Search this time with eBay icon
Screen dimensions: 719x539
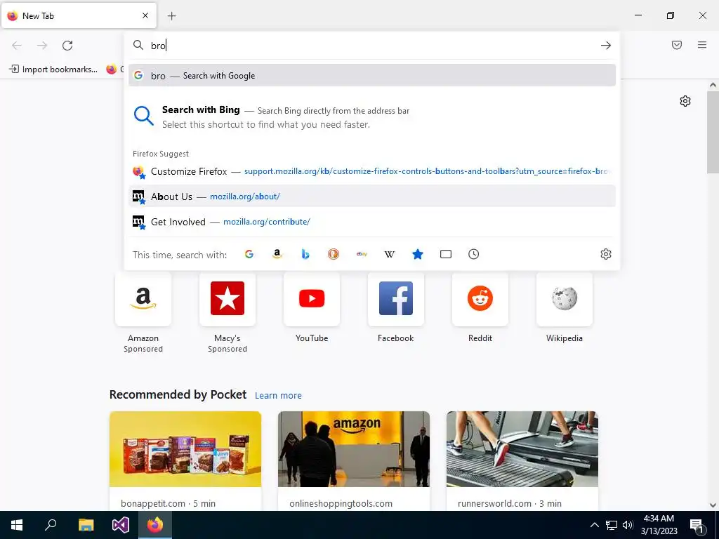(x=362, y=254)
